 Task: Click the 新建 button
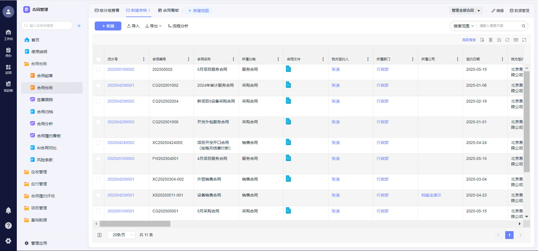tap(108, 26)
